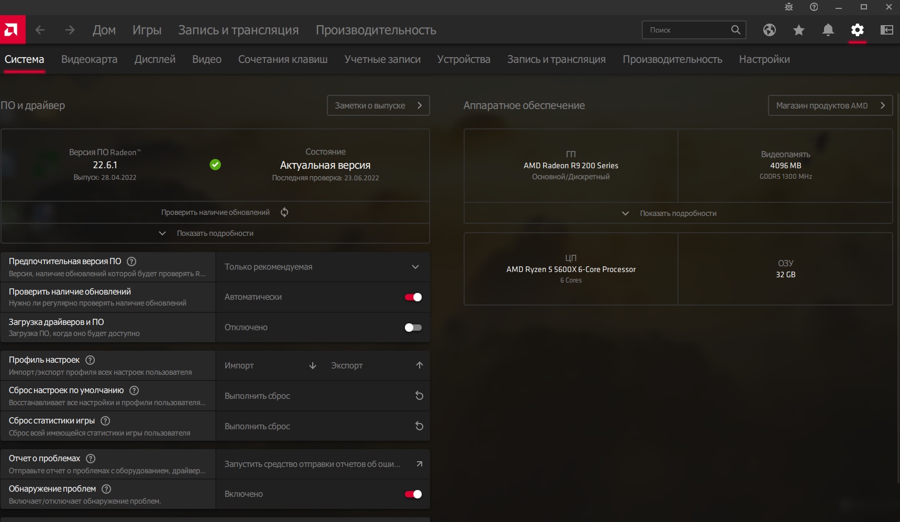Open the help question mark in title bar

814,7
